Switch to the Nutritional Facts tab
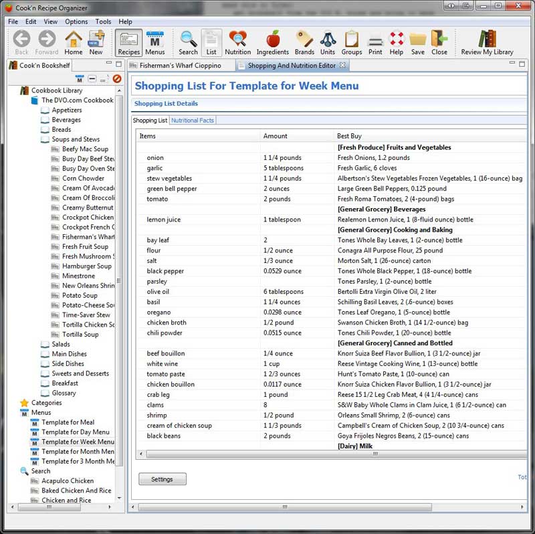The height and width of the screenshot is (534, 535). (193, 120)
